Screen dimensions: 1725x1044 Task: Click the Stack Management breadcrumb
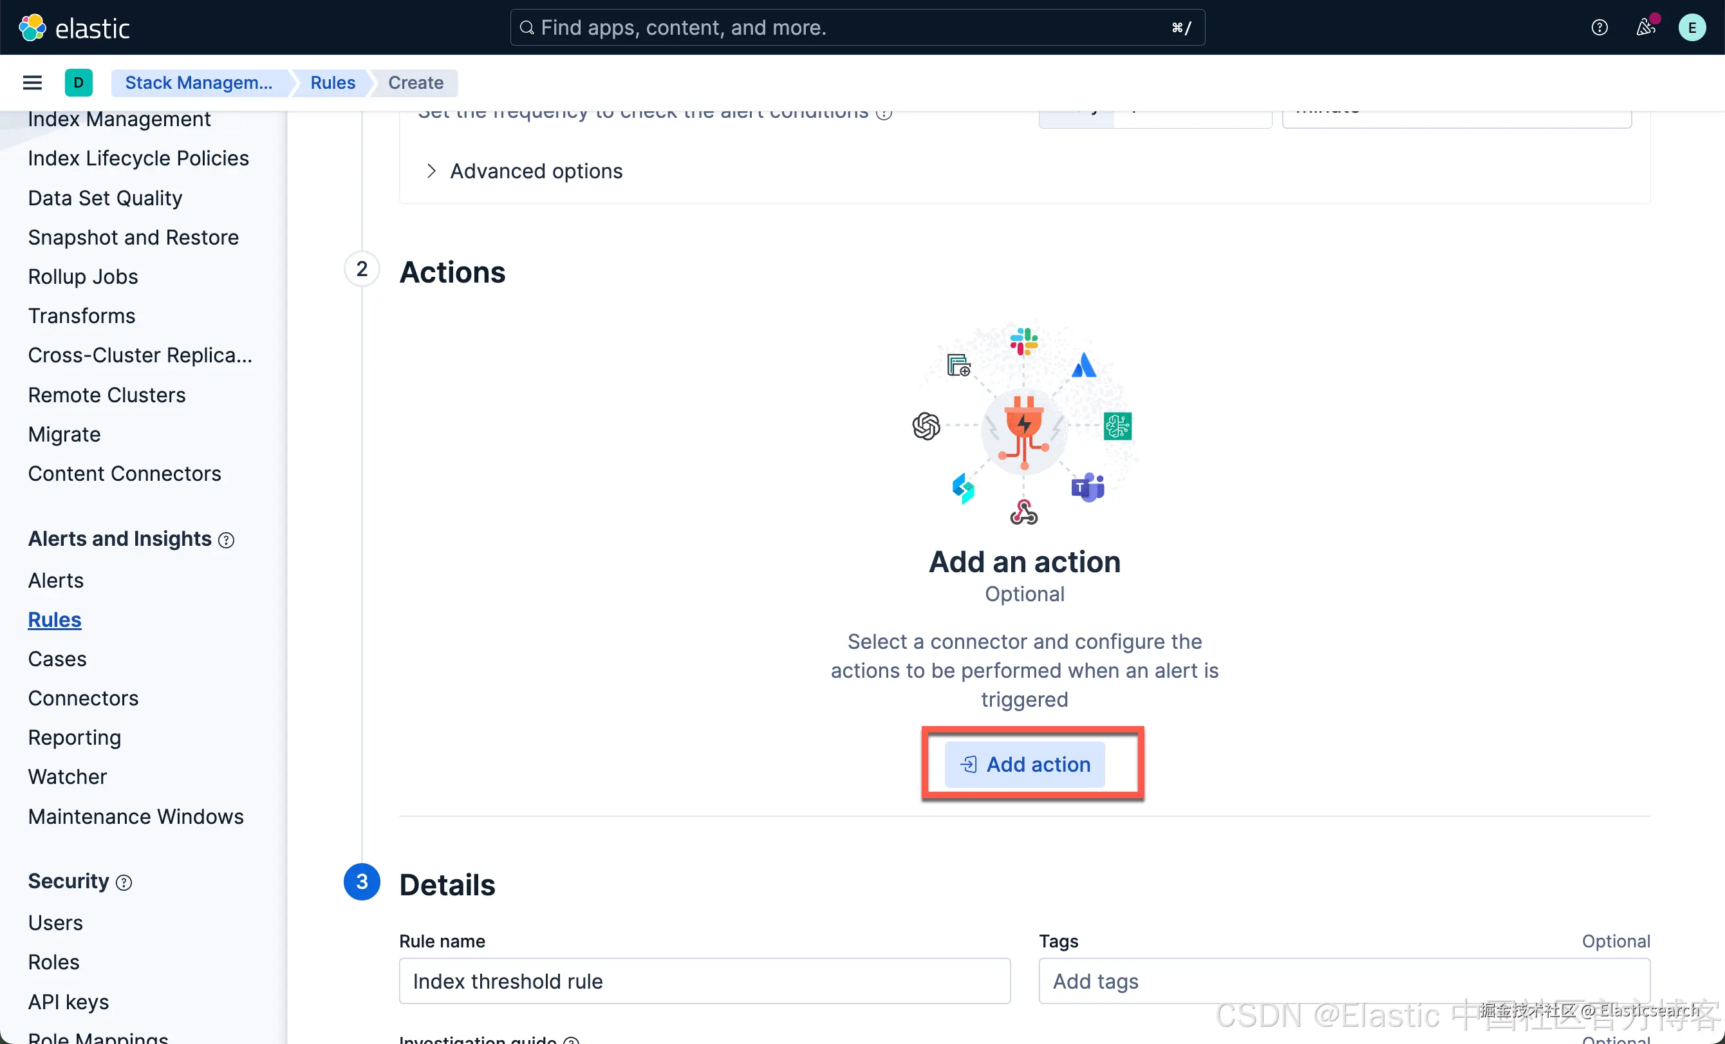pos(199,82)
